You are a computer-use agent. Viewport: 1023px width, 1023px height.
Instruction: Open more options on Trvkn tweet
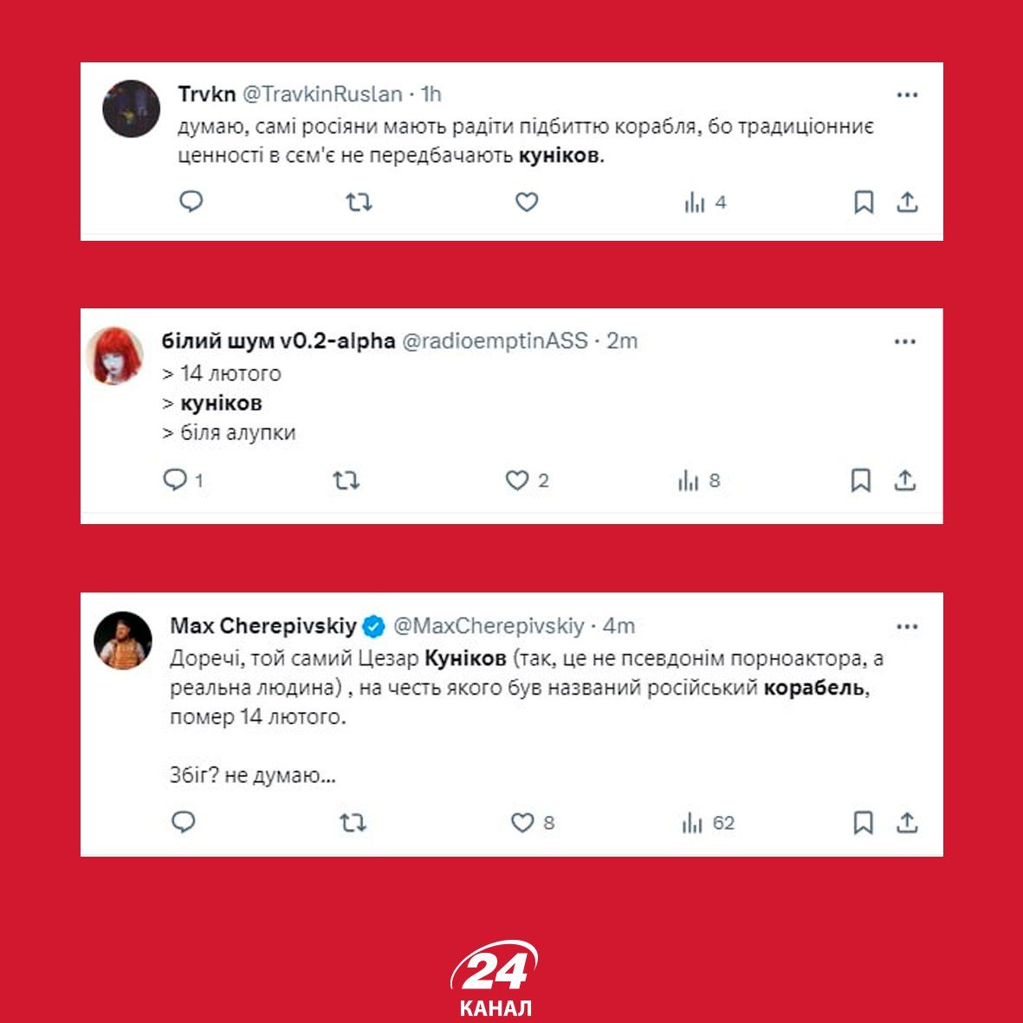907,95
